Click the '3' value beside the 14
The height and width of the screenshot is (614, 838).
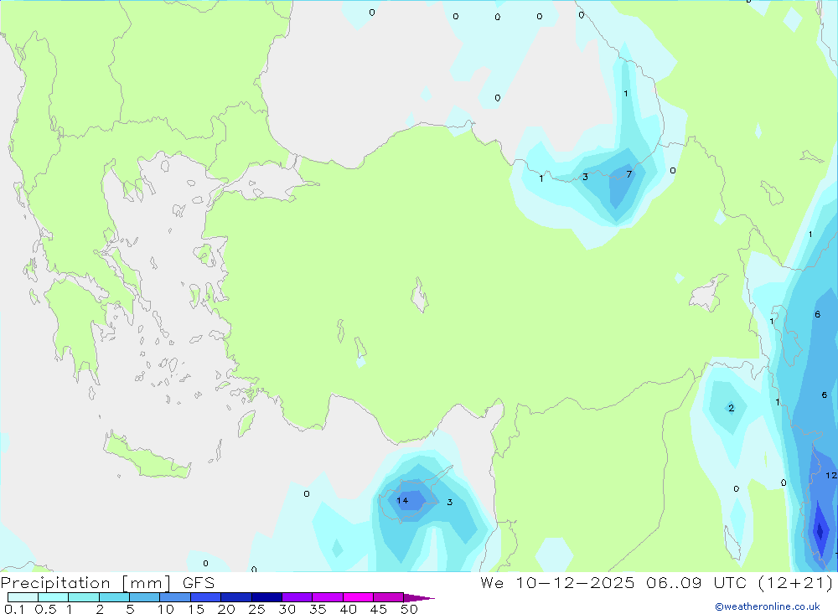click(x=450, y=503)
